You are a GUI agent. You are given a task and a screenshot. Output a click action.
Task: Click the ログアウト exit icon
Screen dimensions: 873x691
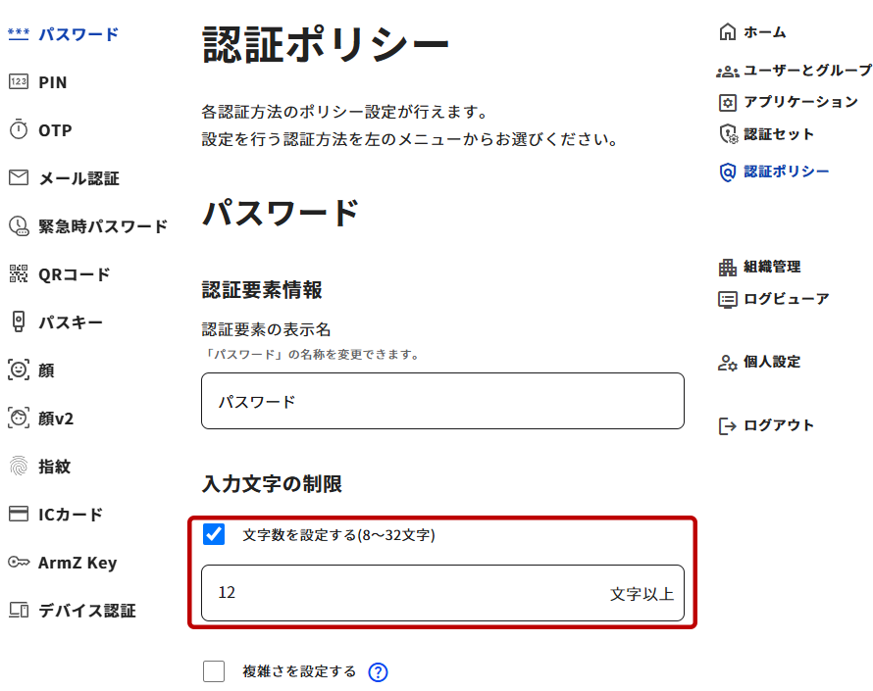click(x=727, y=426)
